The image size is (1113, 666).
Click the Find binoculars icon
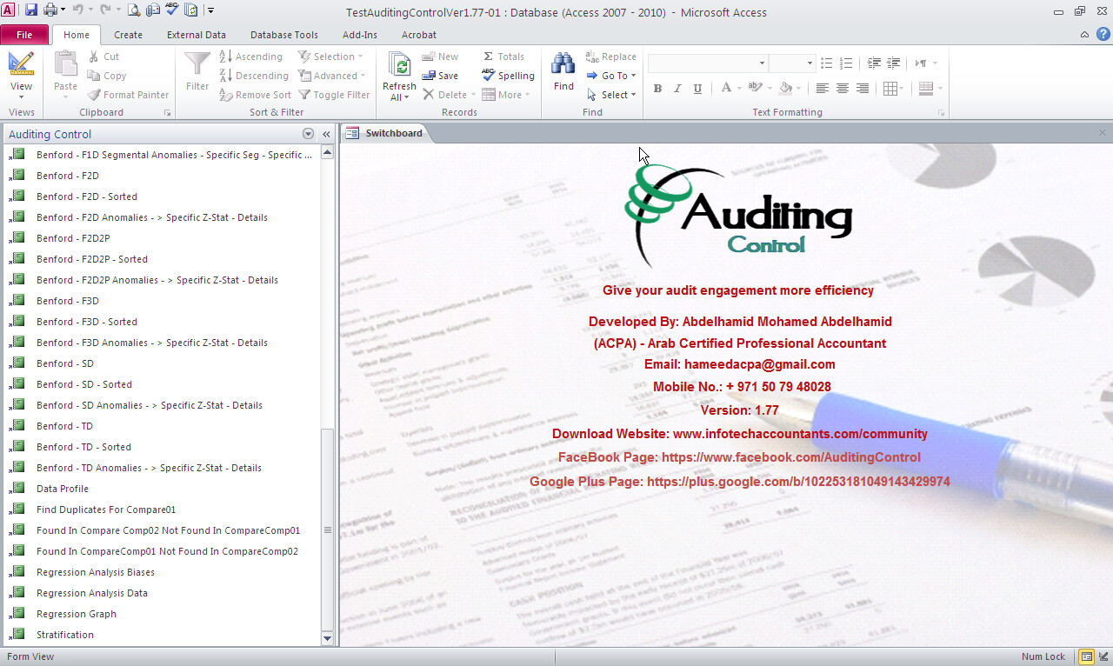click(x=563, y=63)
